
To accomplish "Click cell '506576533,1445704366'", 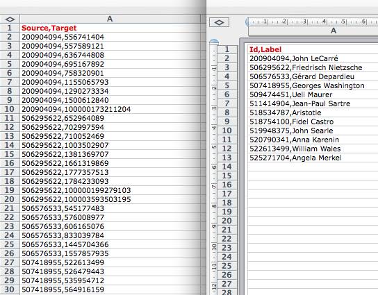I will [110, 244].
